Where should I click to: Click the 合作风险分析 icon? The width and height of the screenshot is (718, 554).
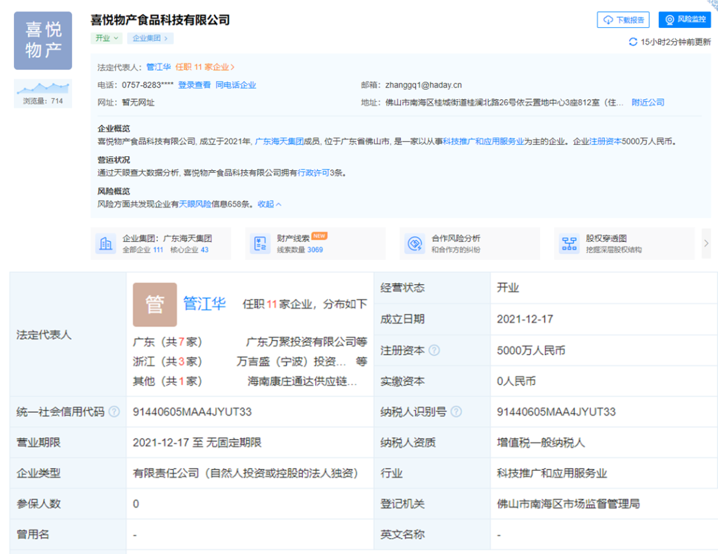point(415,243)
